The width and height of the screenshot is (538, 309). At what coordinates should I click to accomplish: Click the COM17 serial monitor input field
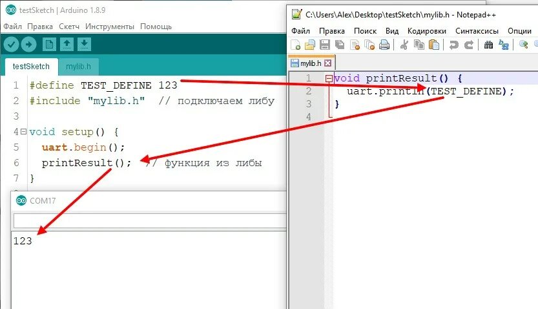[150, 221]
